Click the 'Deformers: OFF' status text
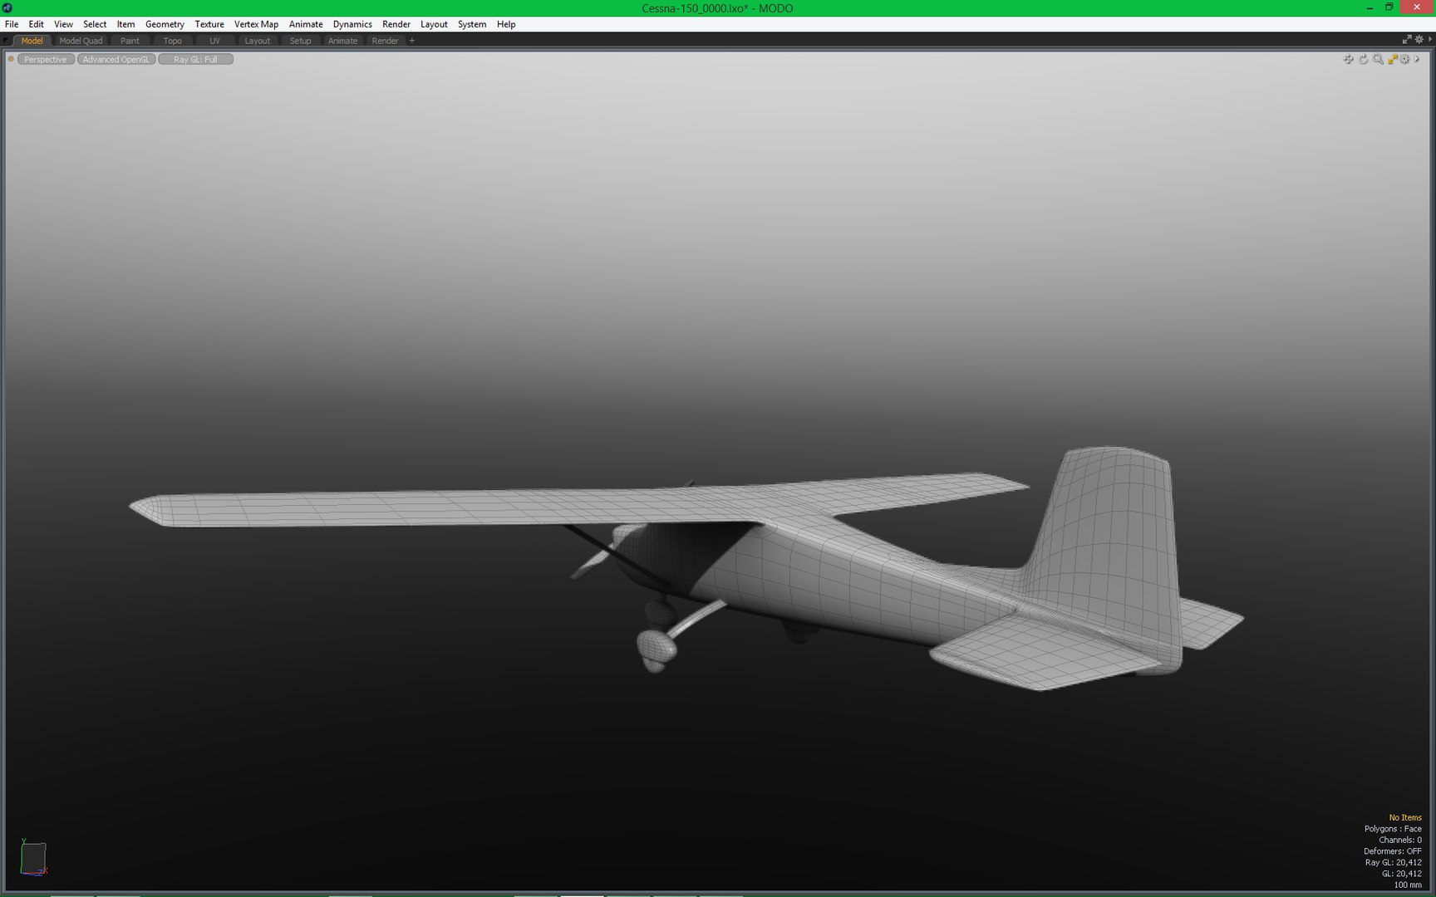 pyautogui.click(x=1393, y=851)
